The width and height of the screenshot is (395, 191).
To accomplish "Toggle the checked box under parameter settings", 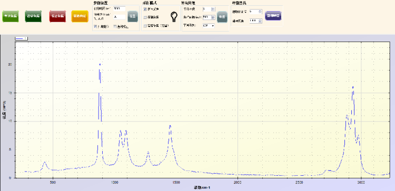I will (x=95, y=26).
